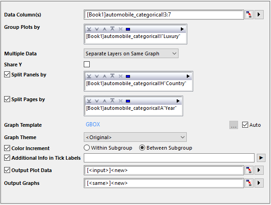Click range selector icon beside Output Graphs
Viewport: 271px width, 205px height.
249,183
